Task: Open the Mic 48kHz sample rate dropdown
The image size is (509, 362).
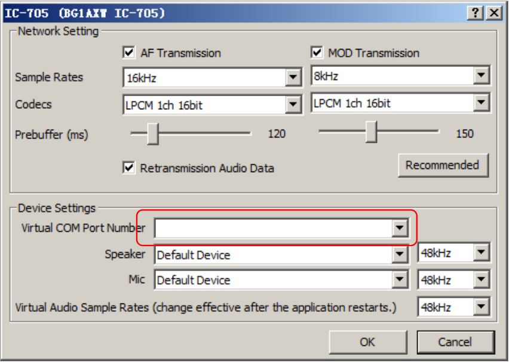Action: tap(453, 280)
